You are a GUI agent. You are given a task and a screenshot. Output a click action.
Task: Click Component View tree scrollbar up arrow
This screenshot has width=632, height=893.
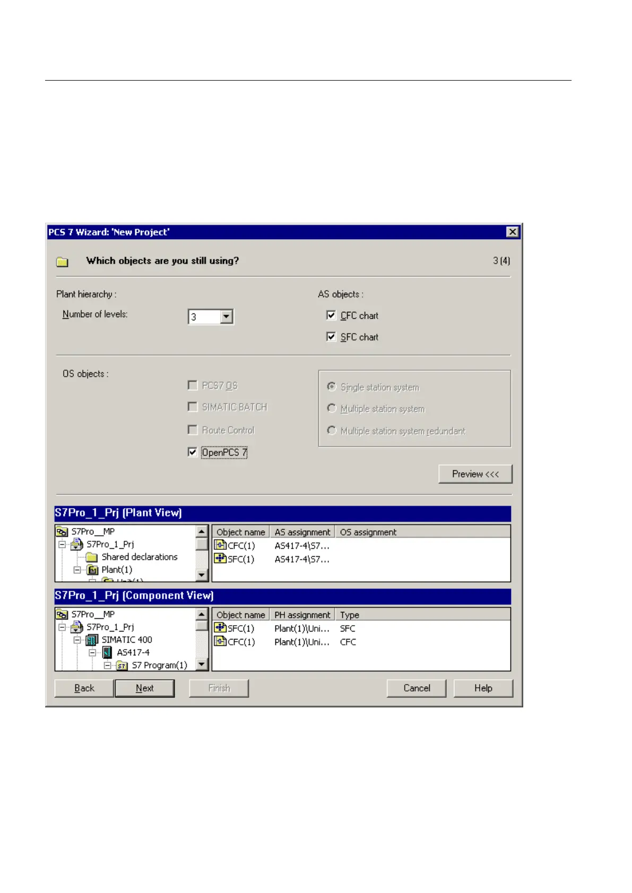(202, 614)
